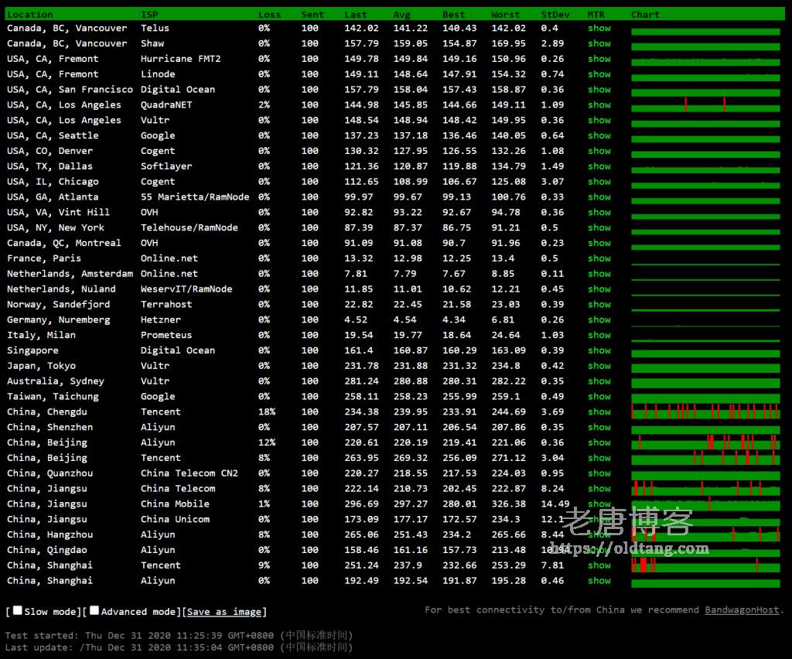Show MTR for Paris Online.net row
This screenshot has width=792, height=659.
point(599,258)
